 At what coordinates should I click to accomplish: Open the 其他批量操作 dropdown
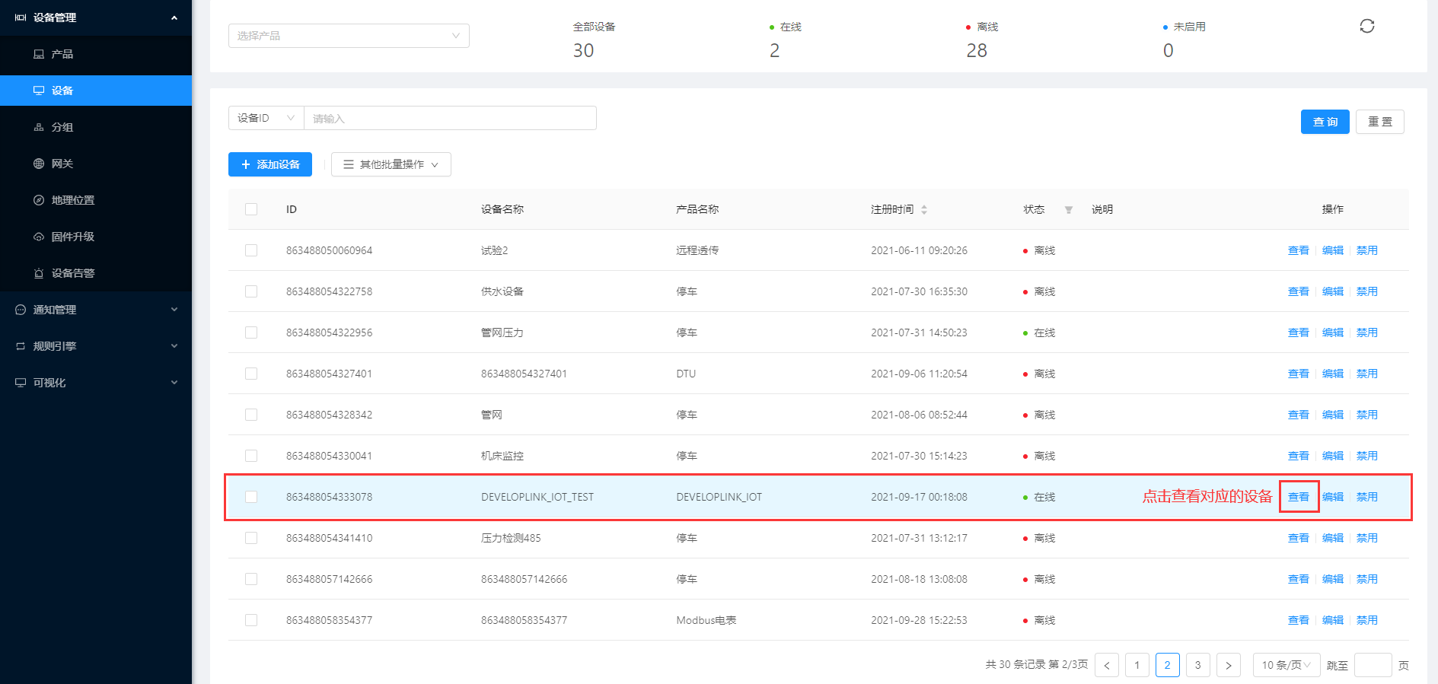[391, 164]
